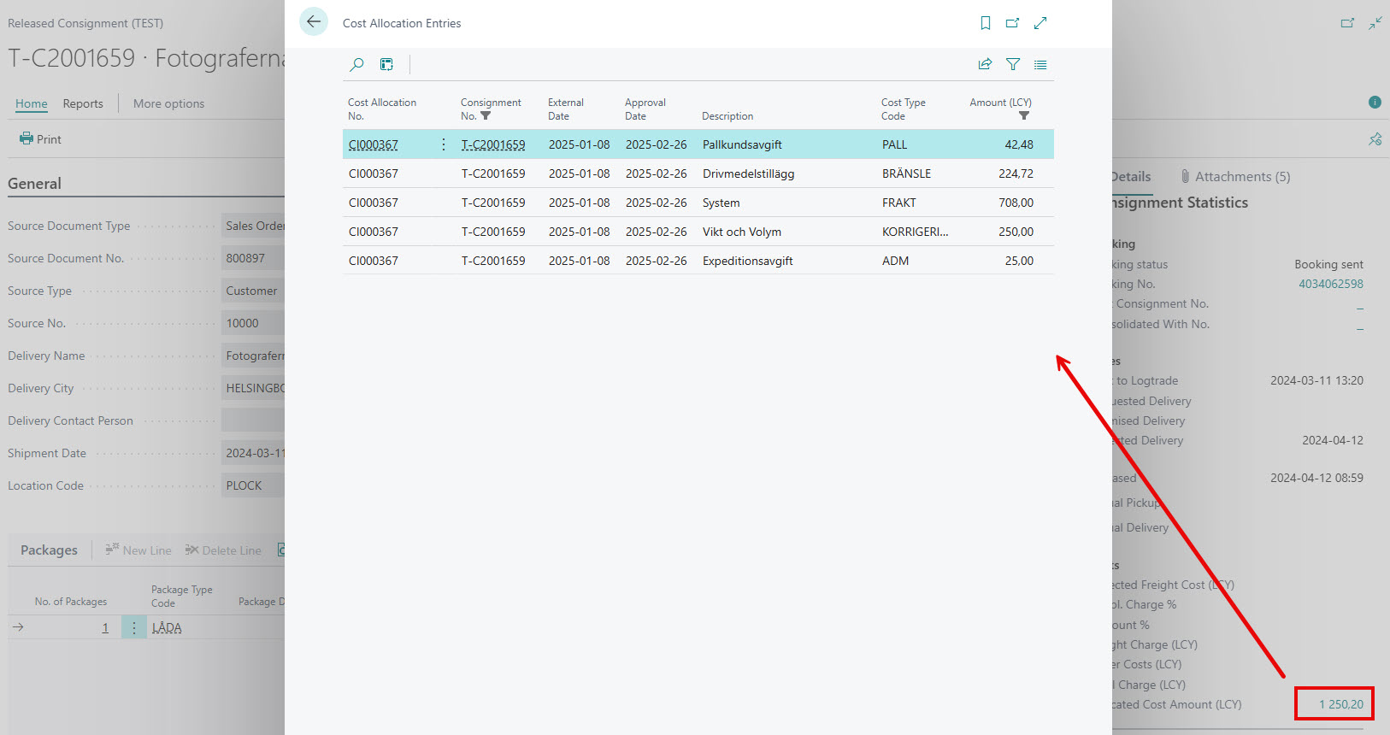Add a New Line in Packages
The width and height of the screenshot is (1390, 735).
(x=138, y=550)
